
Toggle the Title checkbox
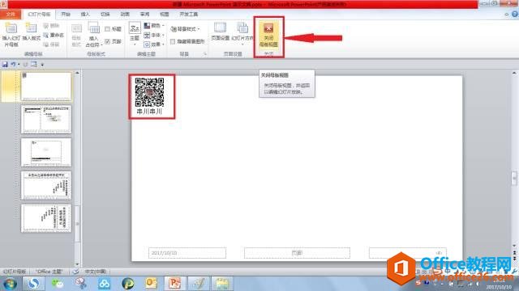[107, 29]
